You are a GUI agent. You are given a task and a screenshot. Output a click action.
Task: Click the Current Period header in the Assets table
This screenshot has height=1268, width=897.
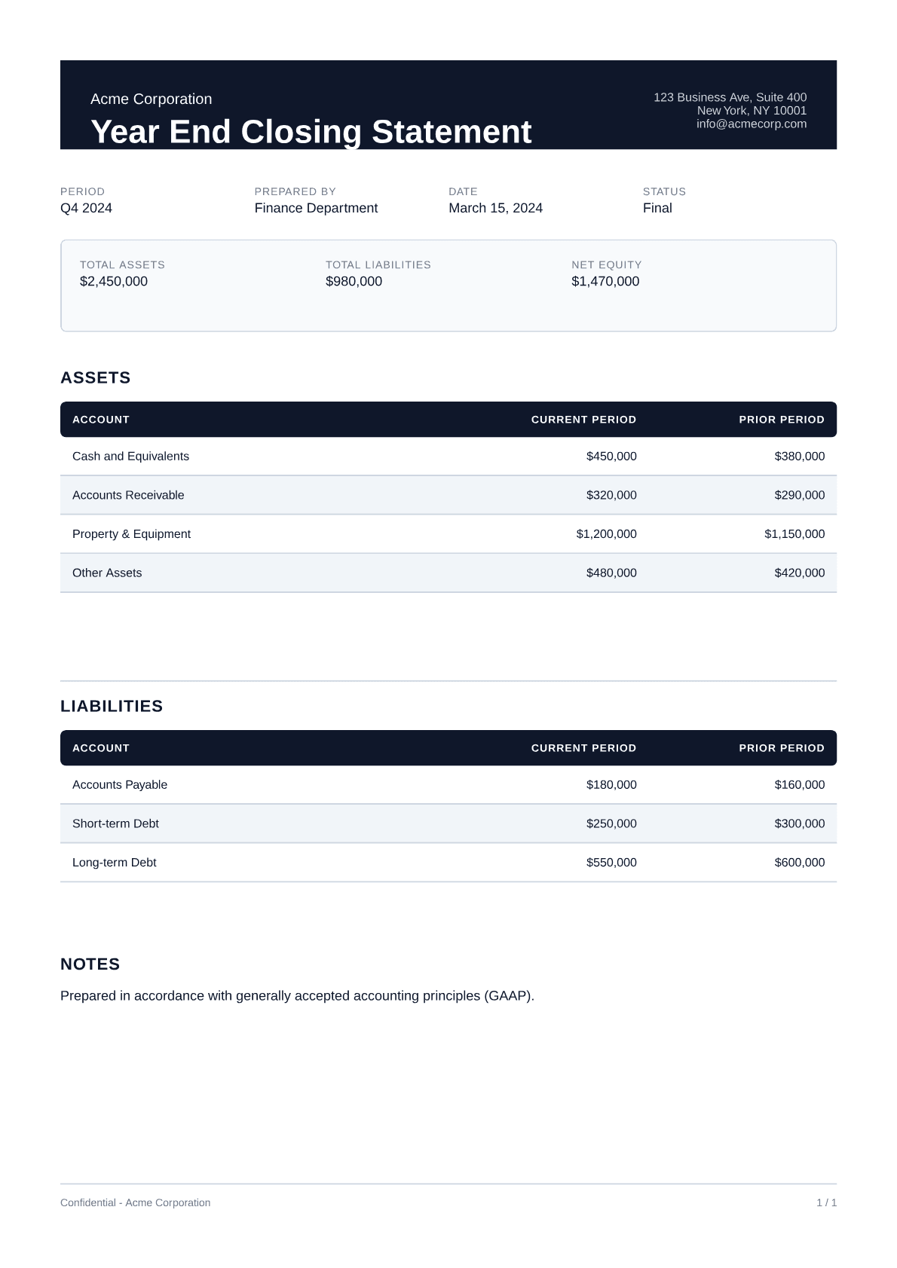[x=583, y=420]
